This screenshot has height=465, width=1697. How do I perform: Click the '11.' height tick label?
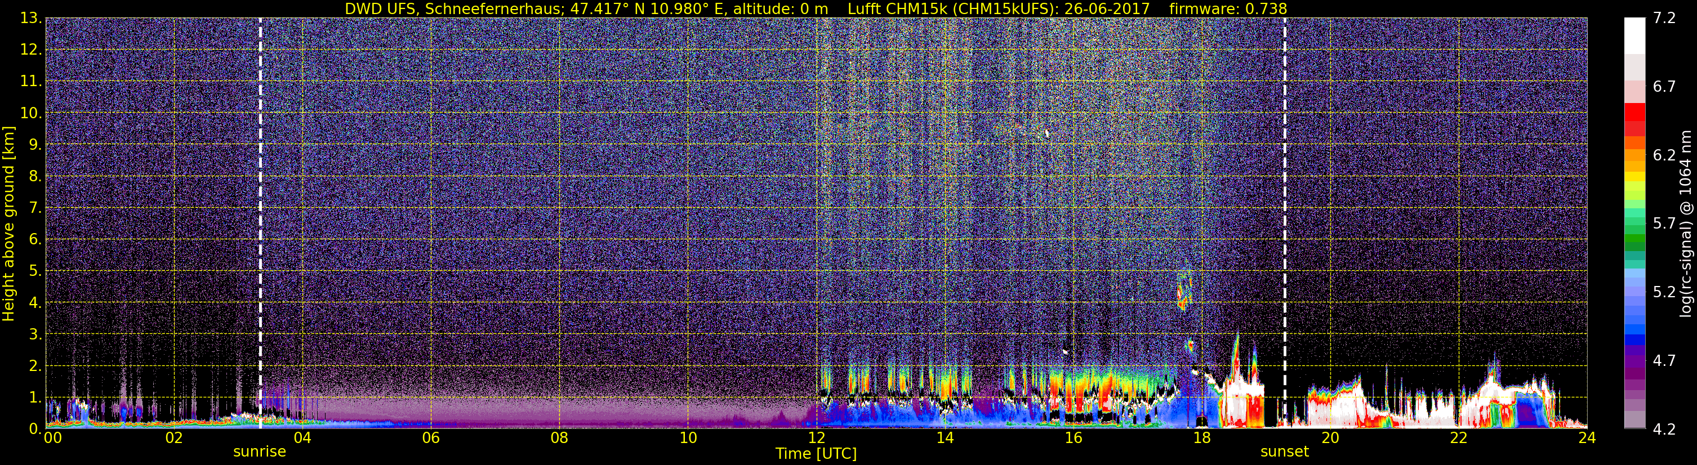[31, 81]
